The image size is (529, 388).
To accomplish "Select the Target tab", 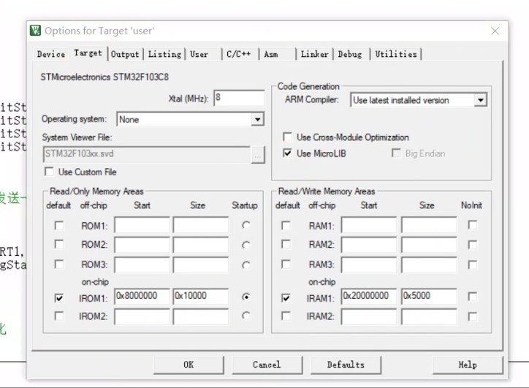I will pyautogui.click(x=88, y=53).
